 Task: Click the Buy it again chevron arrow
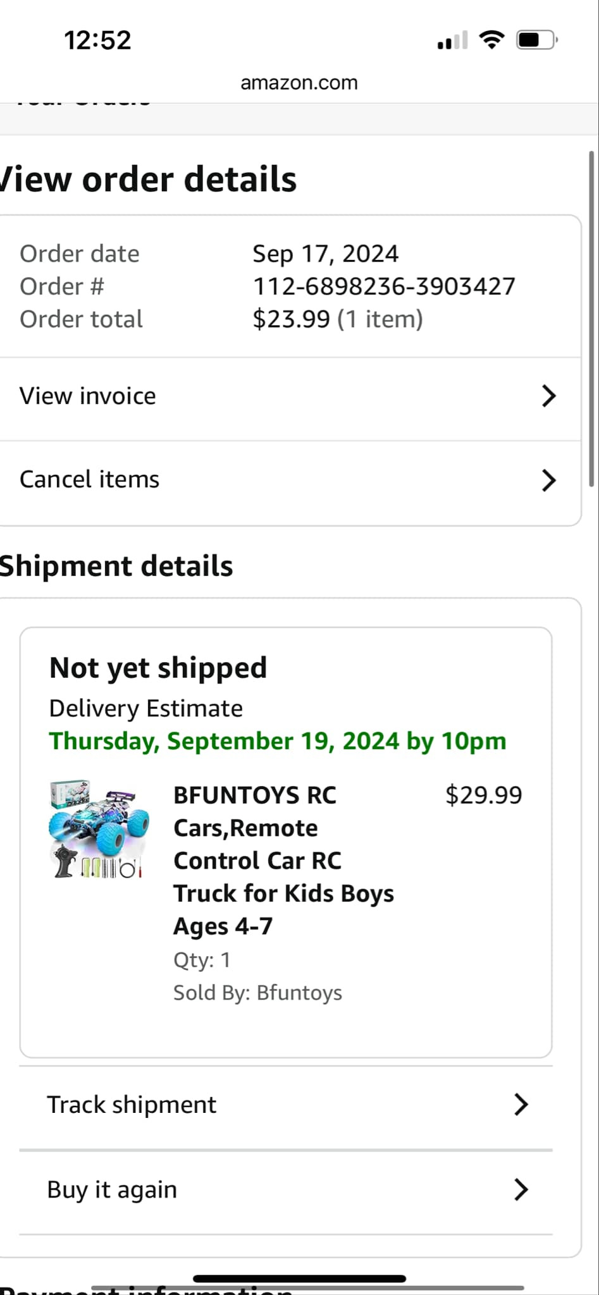click(521, 1189)
